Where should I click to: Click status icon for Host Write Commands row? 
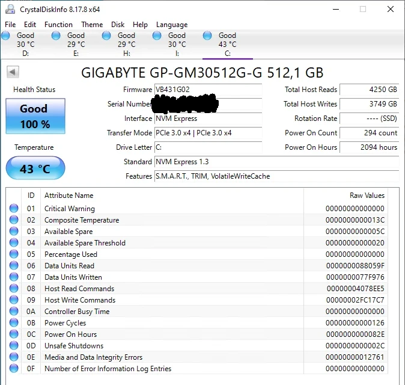pyautogui.click(x=14, y=300)
